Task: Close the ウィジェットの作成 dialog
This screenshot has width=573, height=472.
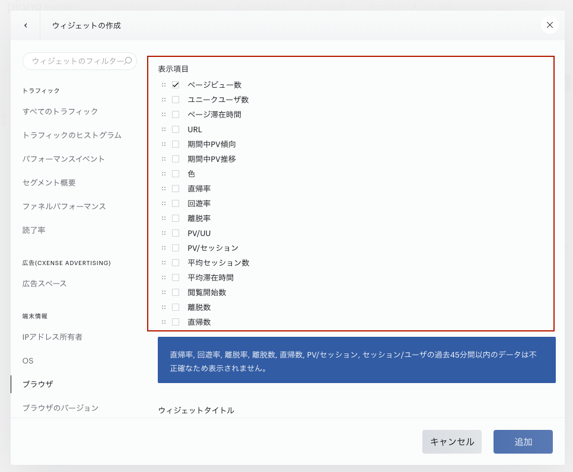Action: point(550,25)
